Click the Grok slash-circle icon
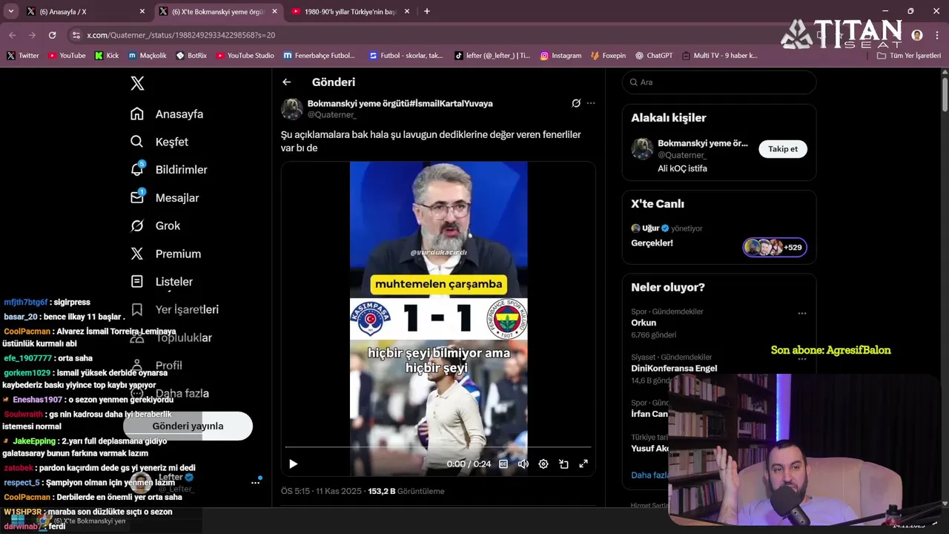Image resolution: width=949 pixels, height=534 pixels. (x=137, y=225)
